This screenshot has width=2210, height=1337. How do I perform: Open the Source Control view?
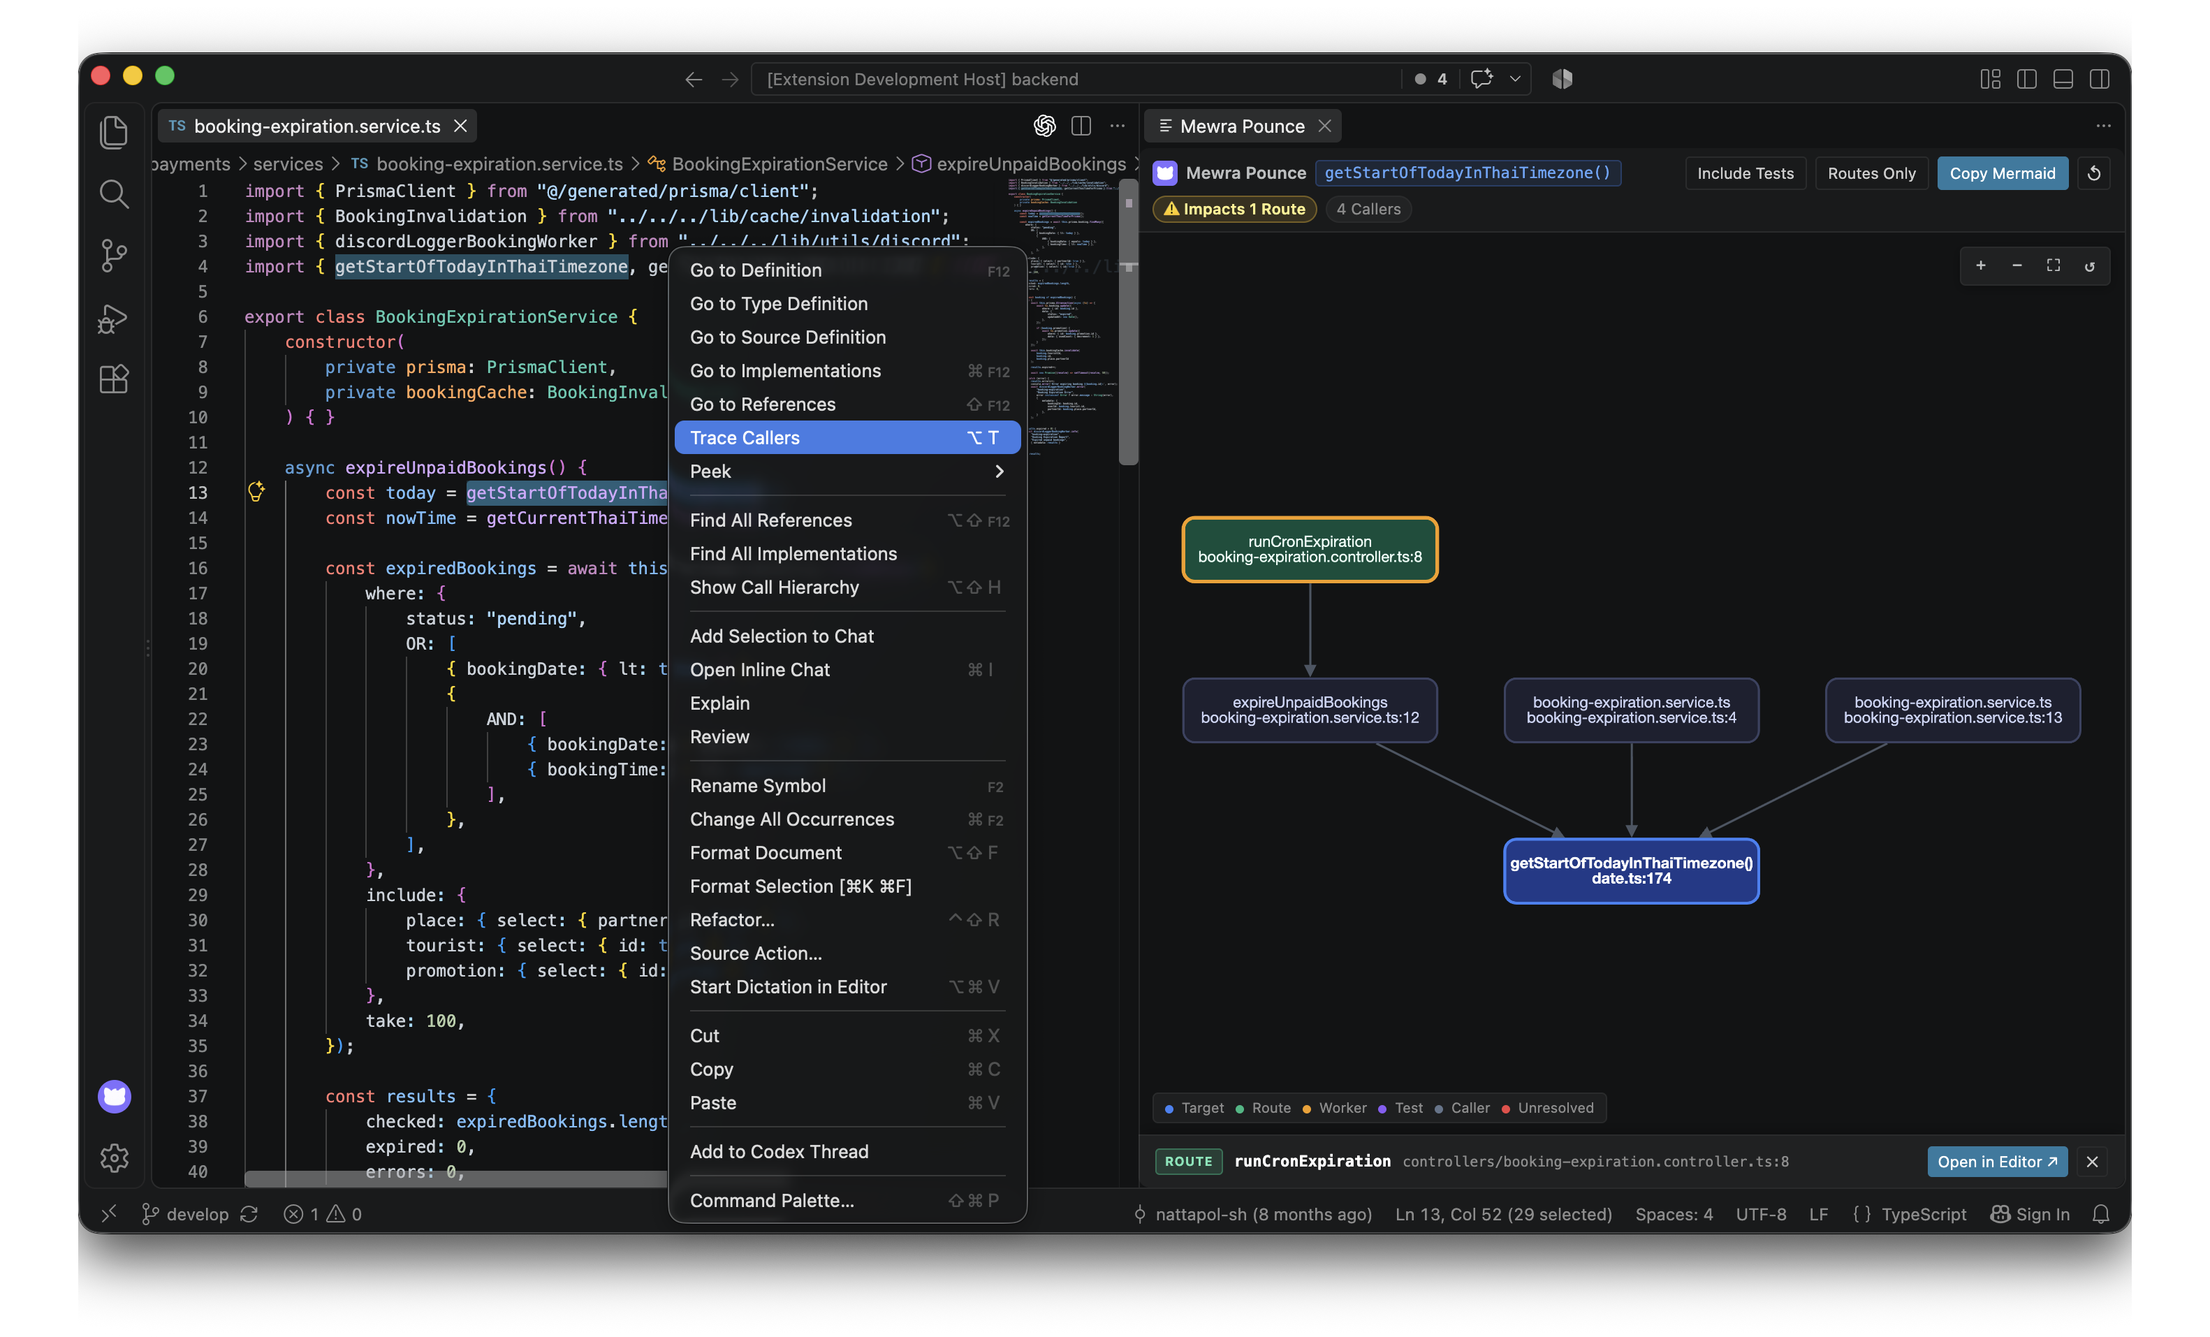114,256
